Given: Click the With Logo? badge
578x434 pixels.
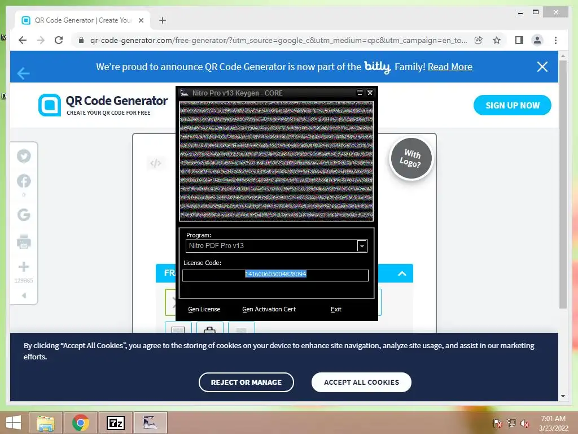Looking at the screenshot, I should coord(411,158).
